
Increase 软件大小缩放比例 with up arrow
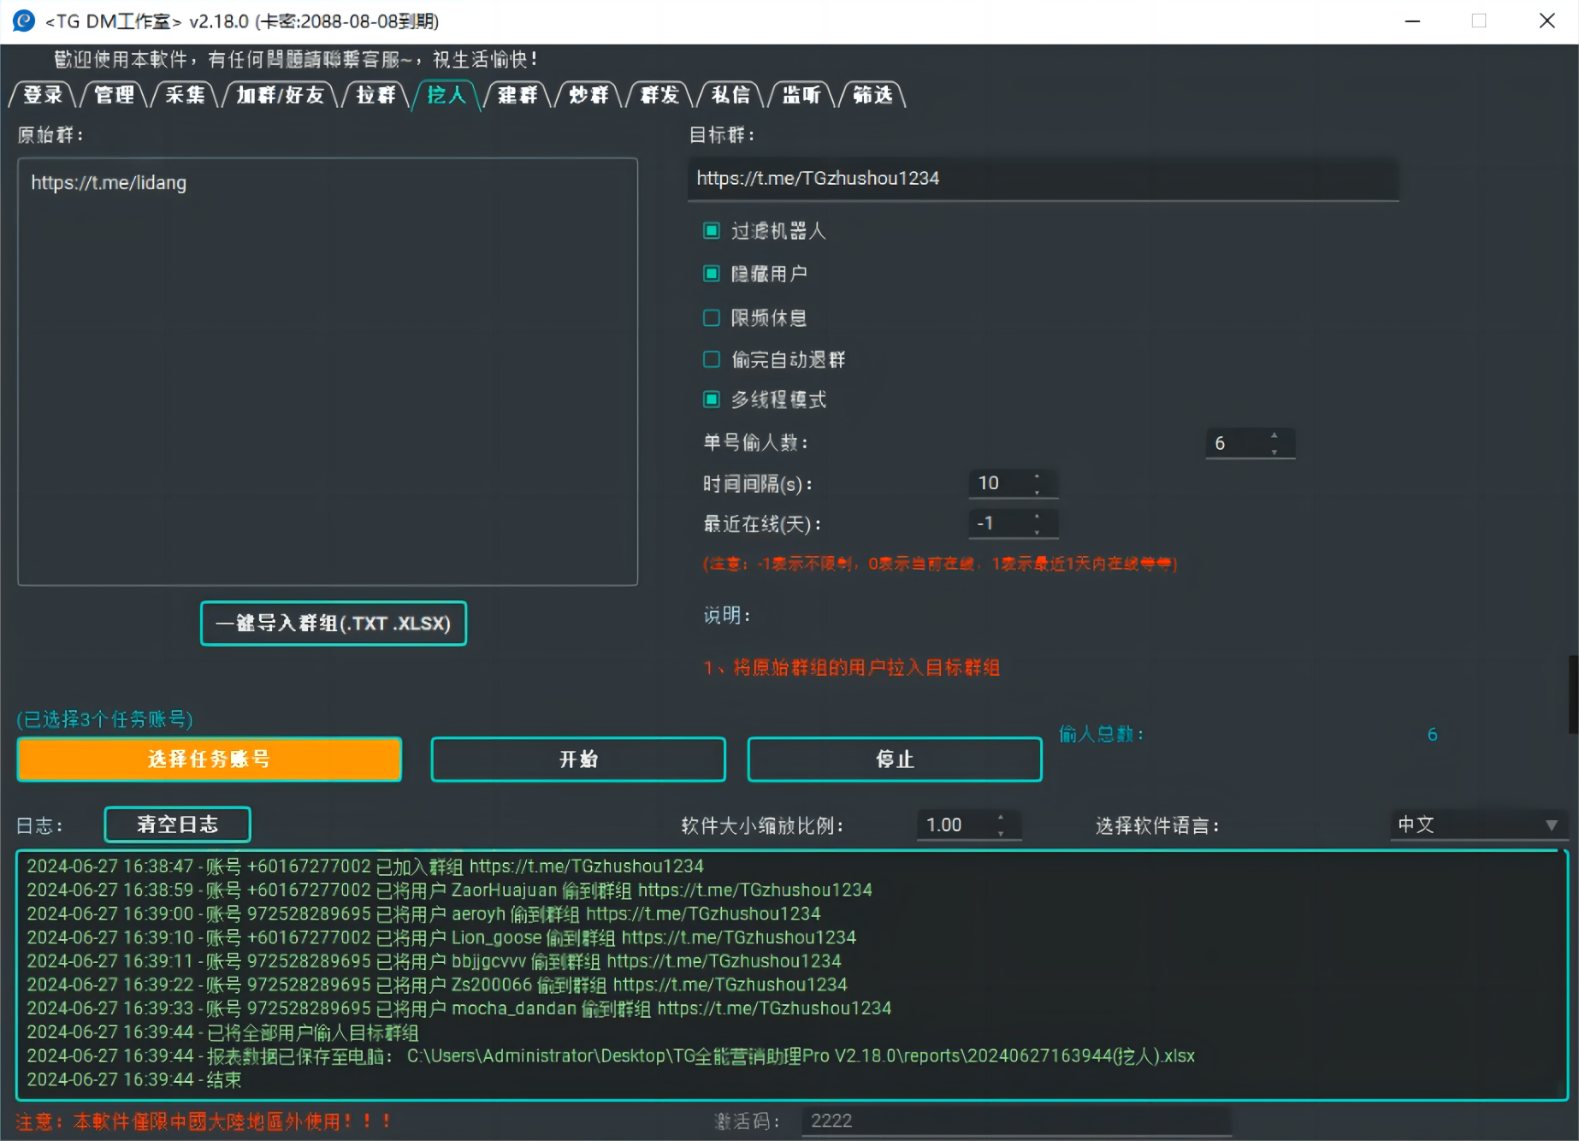(x=1001, y=818)
